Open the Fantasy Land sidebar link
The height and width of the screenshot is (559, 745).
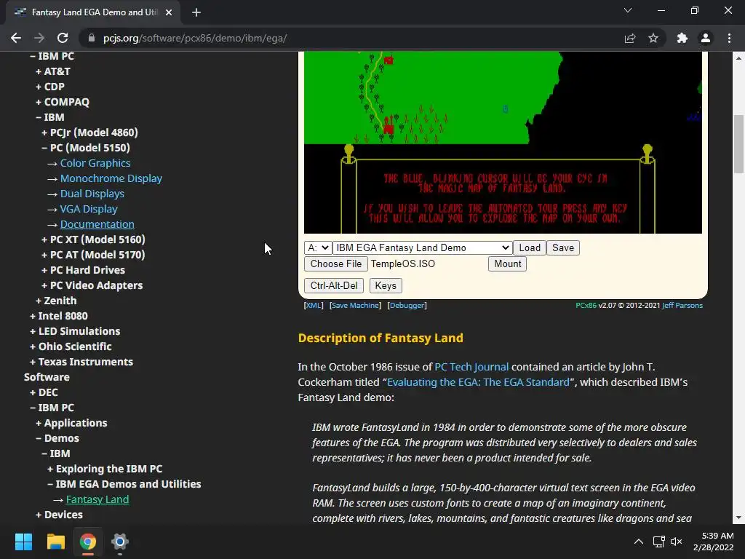[97, 499]
